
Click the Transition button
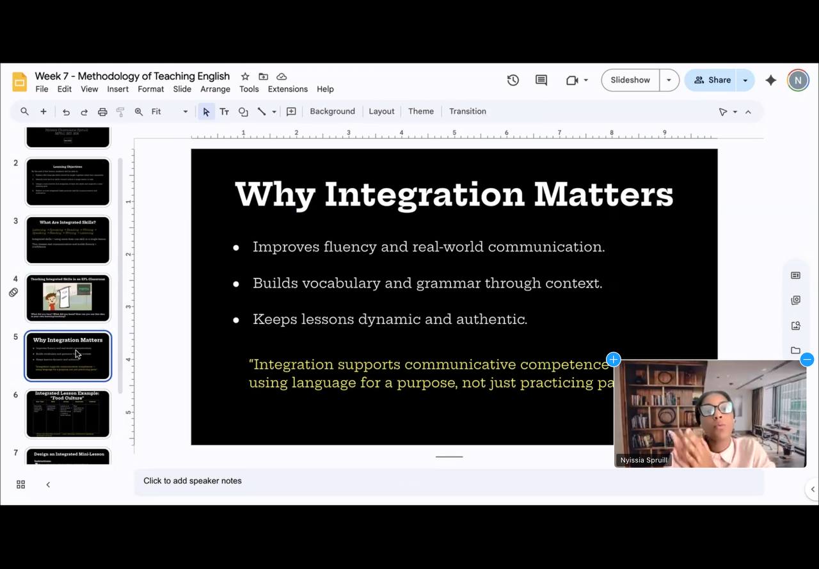pyautogui.click(x=468, y=111)
